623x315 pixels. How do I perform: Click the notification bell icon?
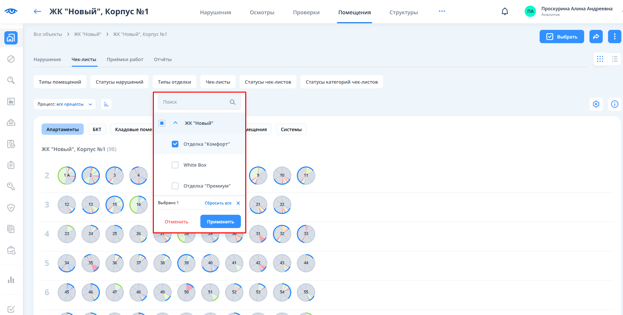coord(505,12)
